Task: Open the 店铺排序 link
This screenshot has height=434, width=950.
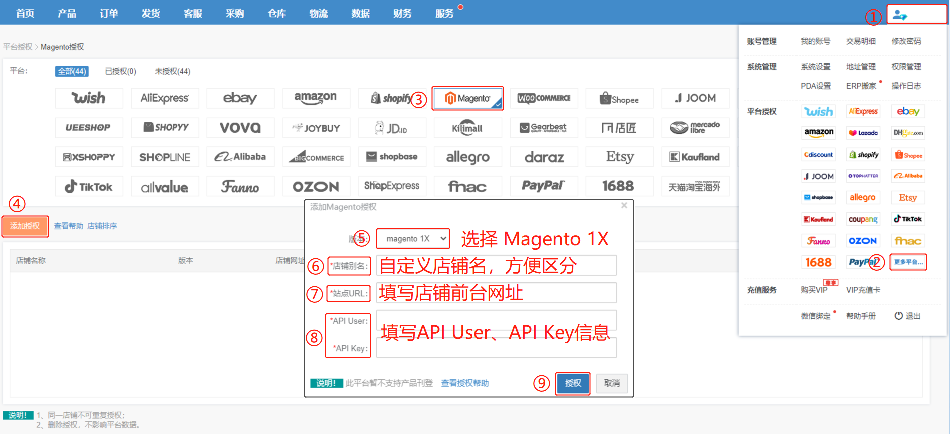Action: click(102, 226)
